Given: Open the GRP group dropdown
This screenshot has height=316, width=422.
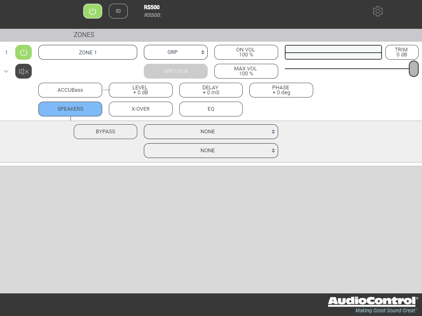Looking at the screenshot, I should [176, 52].
